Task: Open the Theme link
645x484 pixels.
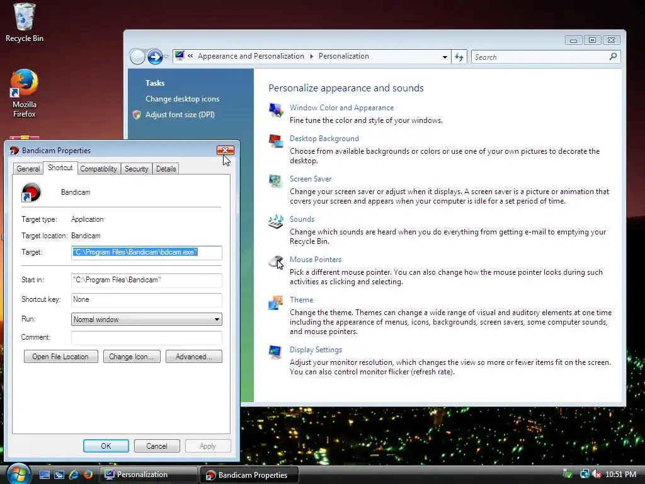Action: (x=302, y=300)
